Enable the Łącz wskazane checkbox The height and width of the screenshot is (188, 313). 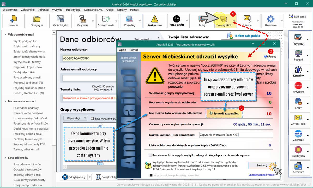[x=92, y=118]
